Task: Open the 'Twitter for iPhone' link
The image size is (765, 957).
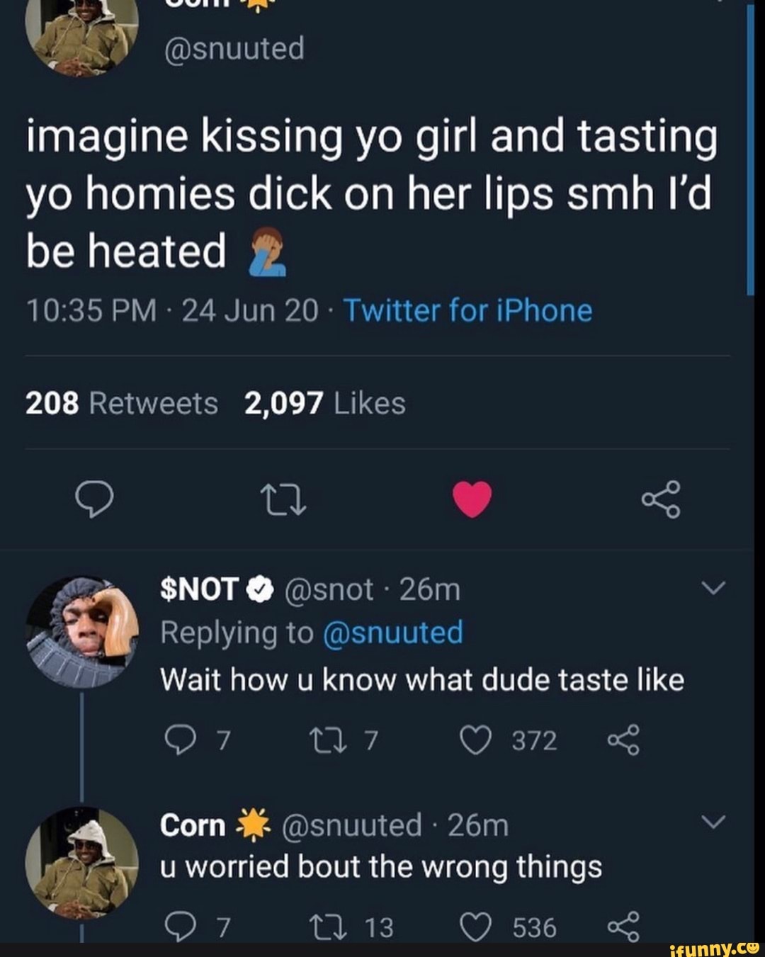Action: coord(467,311)
